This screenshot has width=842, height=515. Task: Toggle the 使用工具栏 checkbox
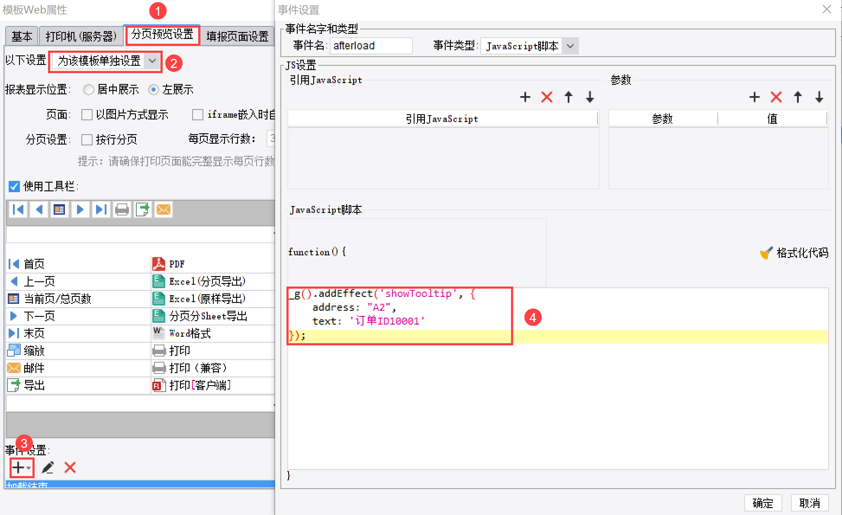[14, 187]
